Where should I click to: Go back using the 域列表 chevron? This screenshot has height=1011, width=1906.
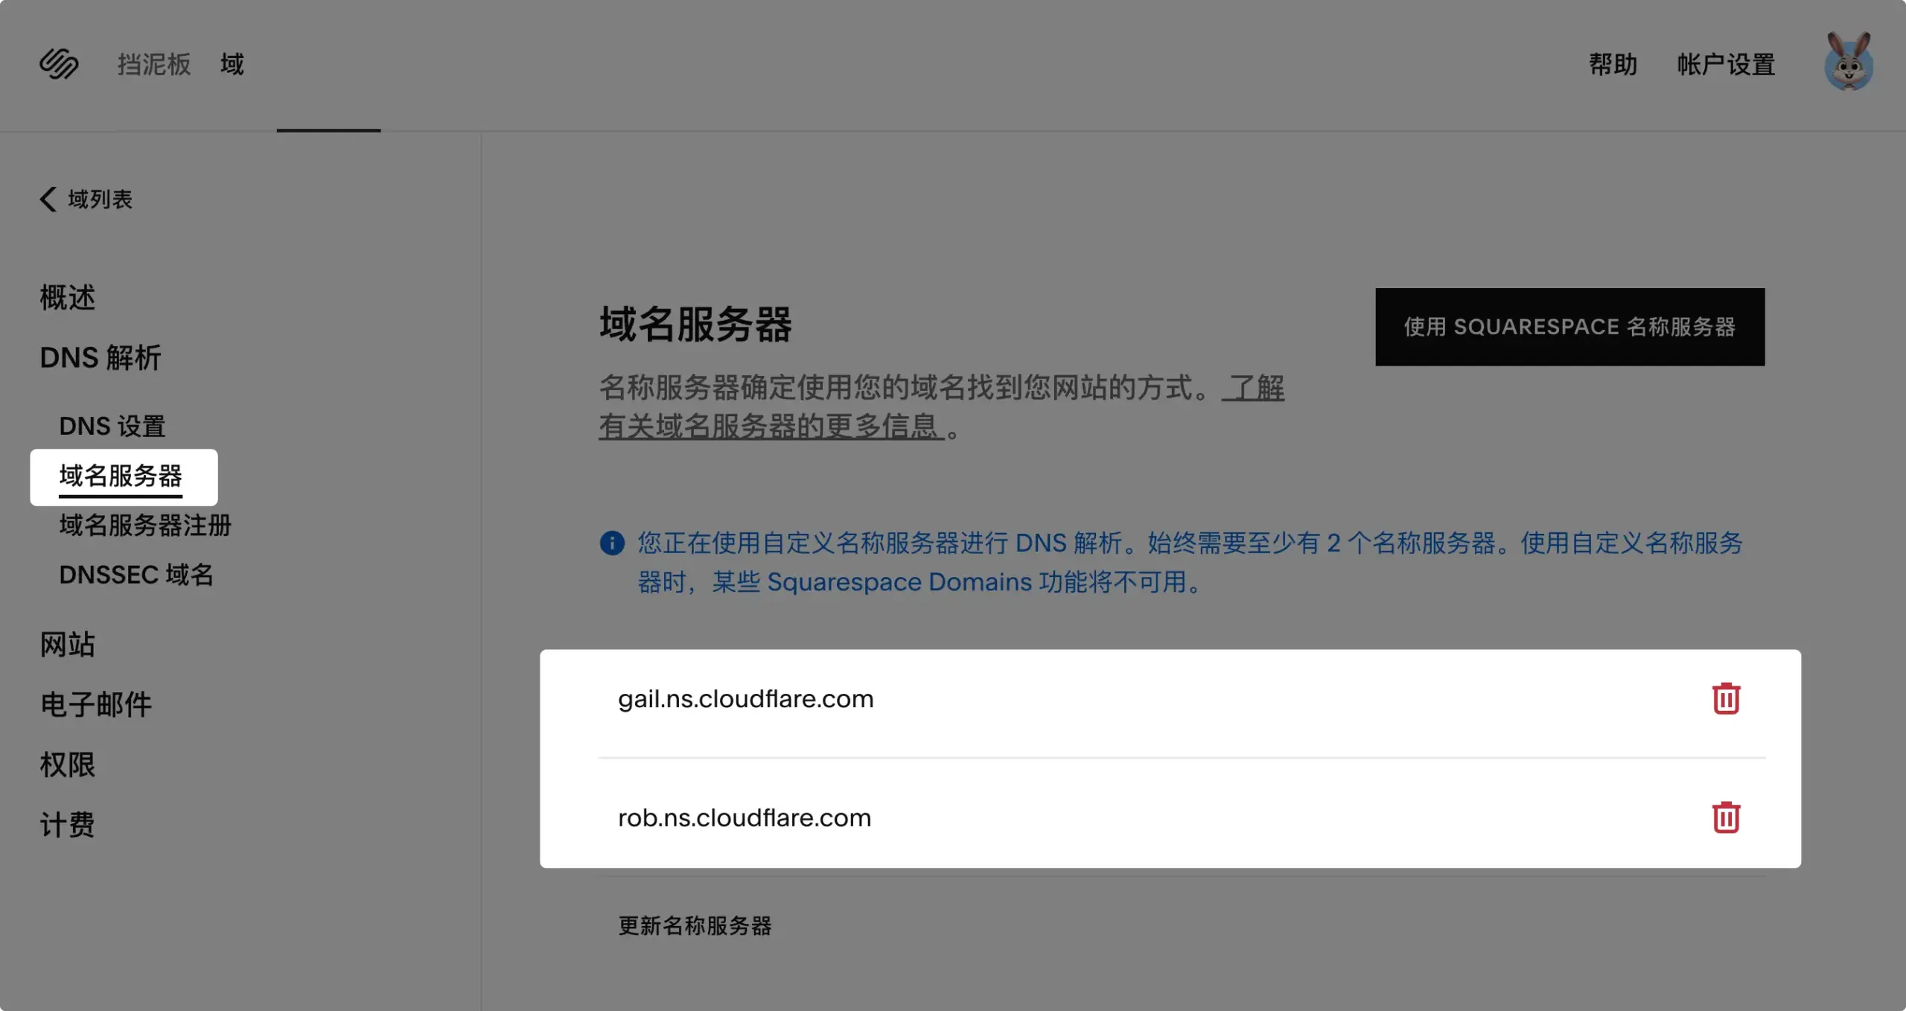click(x=48, y=199)
